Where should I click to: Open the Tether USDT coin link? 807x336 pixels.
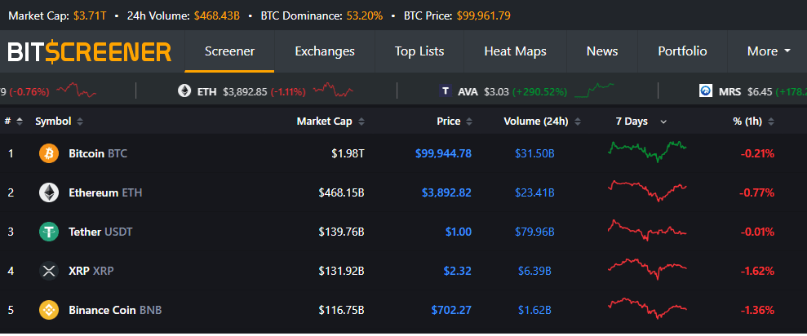tap(100, 232)
